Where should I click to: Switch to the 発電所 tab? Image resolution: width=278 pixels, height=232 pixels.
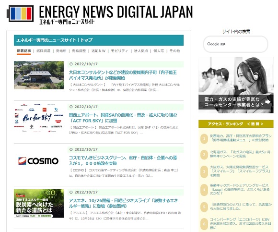[61, 51]
